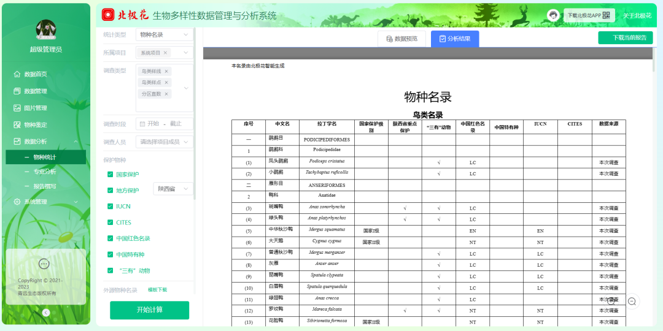The width and height of the screenshot is (663, 331).
Task: Toggle the 中国特有种 checkbox
Action: point(110,254)
